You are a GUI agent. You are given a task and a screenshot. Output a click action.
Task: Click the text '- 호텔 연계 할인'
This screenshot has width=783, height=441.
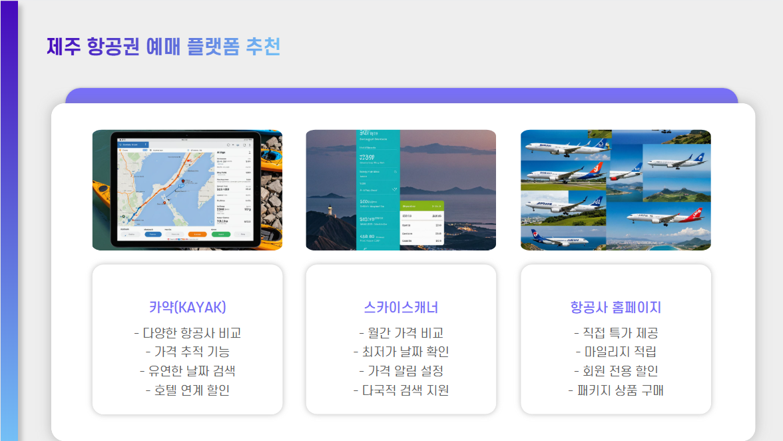(187, 390)
